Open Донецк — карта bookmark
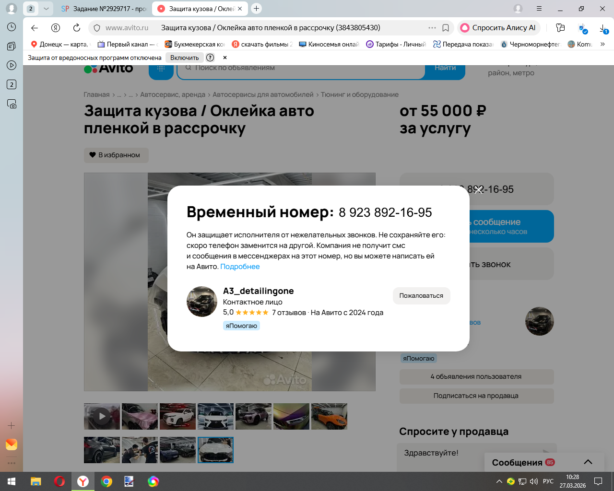The image size is (614, 491). click(x=60, y=44)
